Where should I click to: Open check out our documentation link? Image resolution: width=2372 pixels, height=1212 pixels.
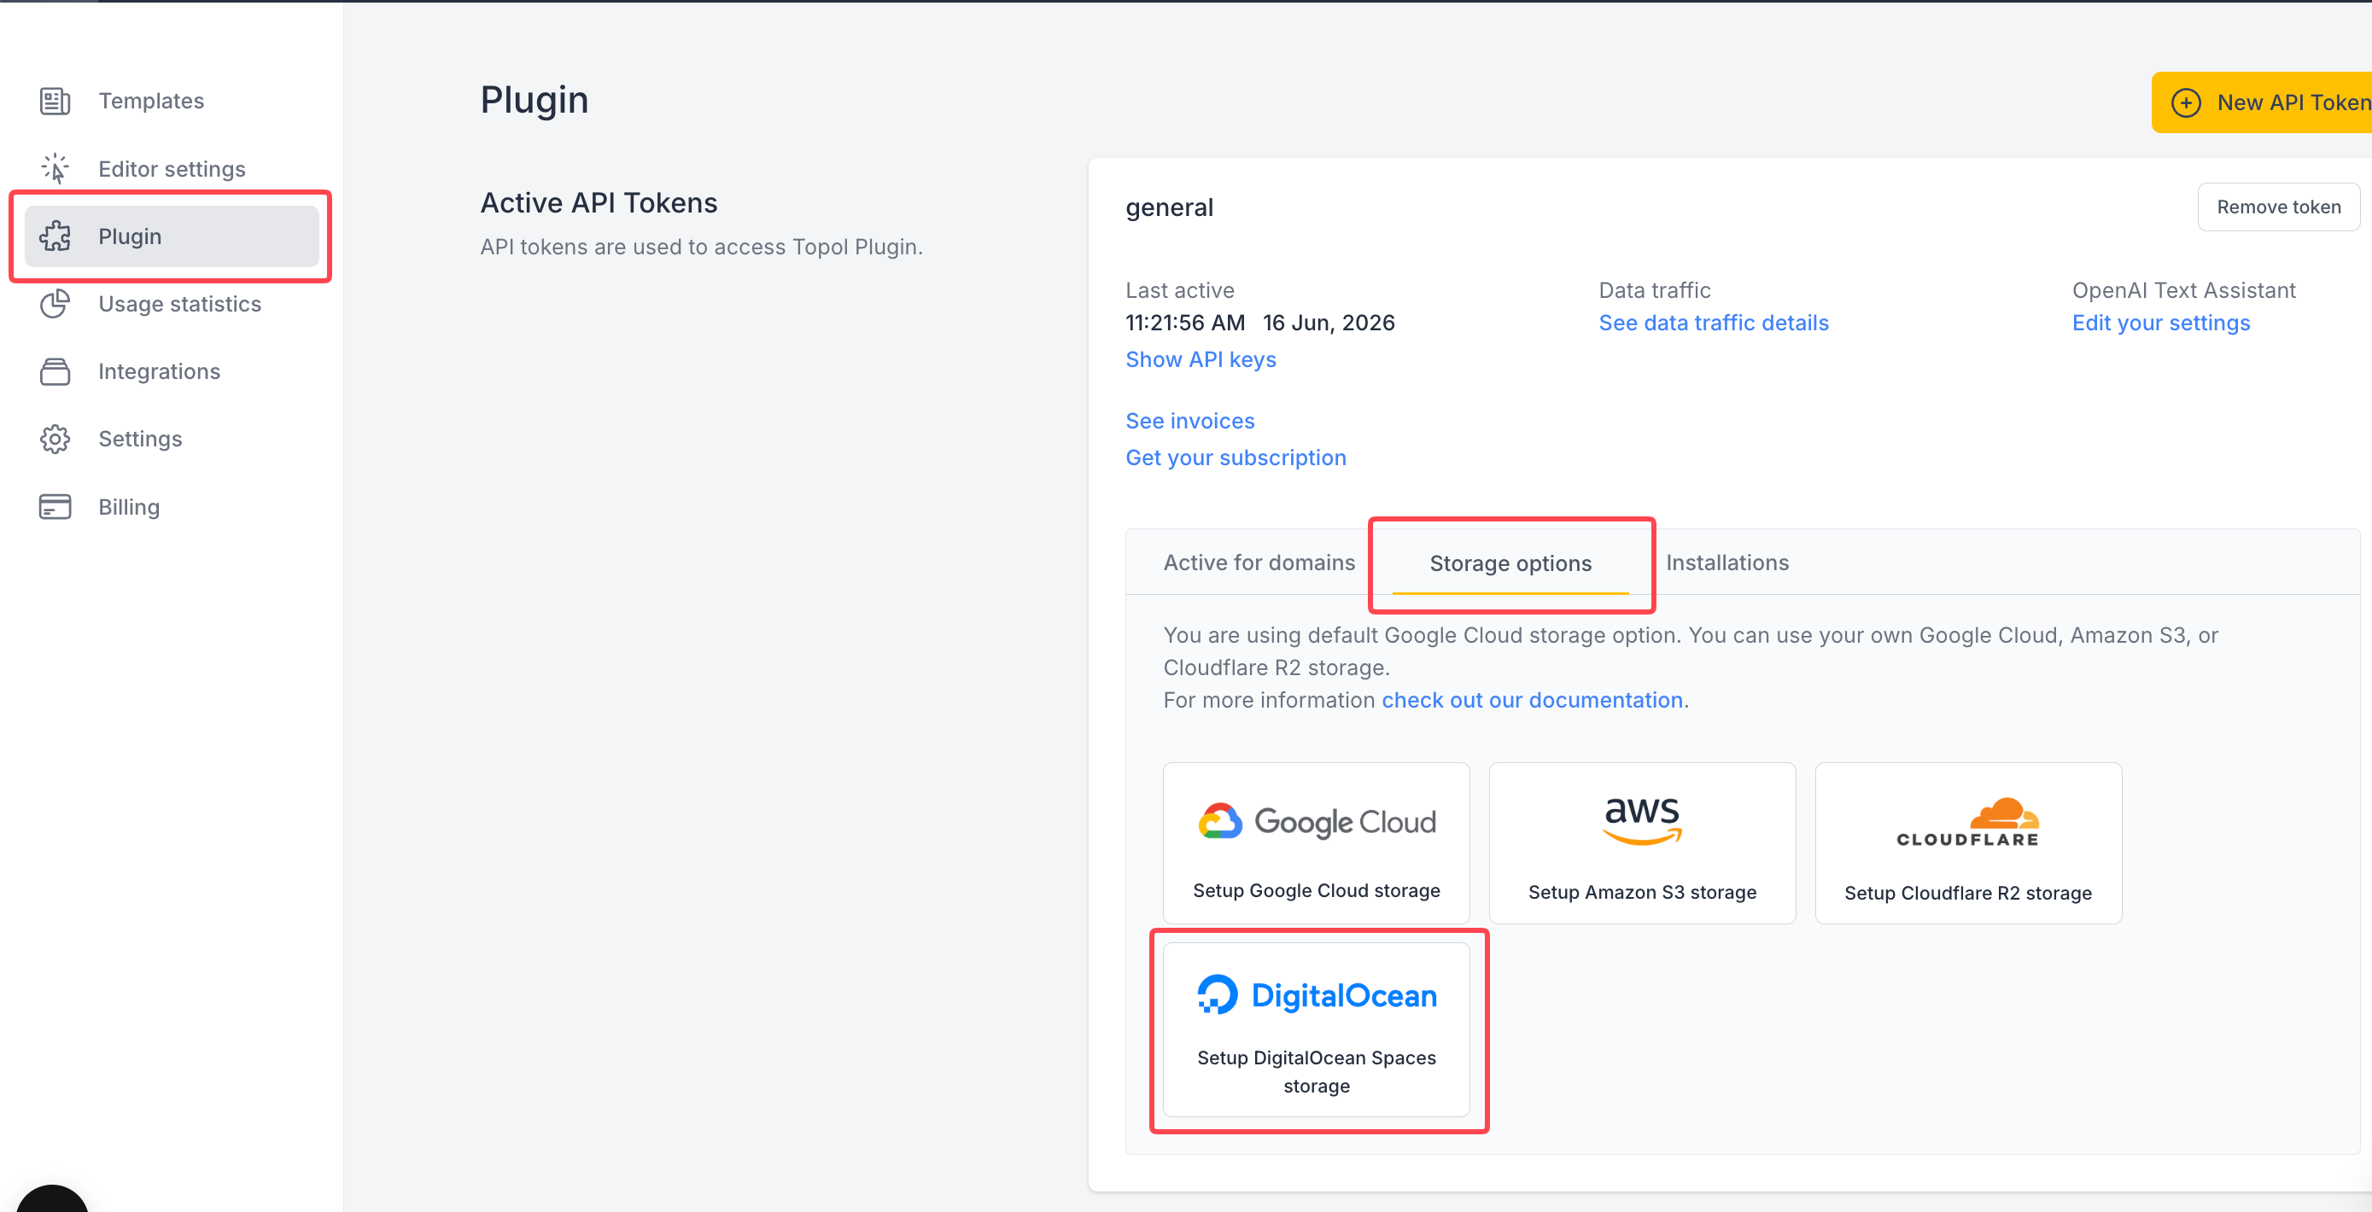click(1531, 701)
